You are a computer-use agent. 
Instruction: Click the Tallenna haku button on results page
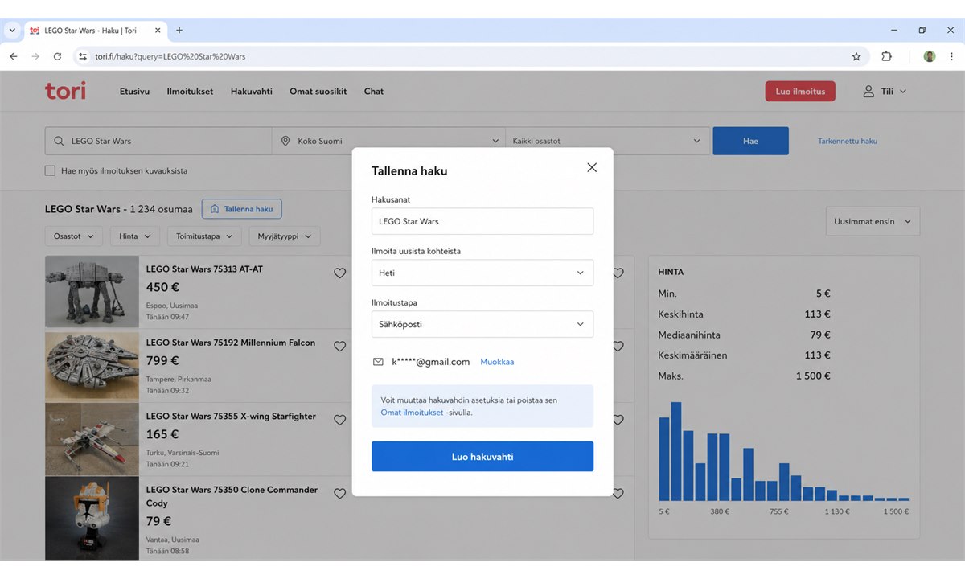pyautogui.click(x=241, y=209)
